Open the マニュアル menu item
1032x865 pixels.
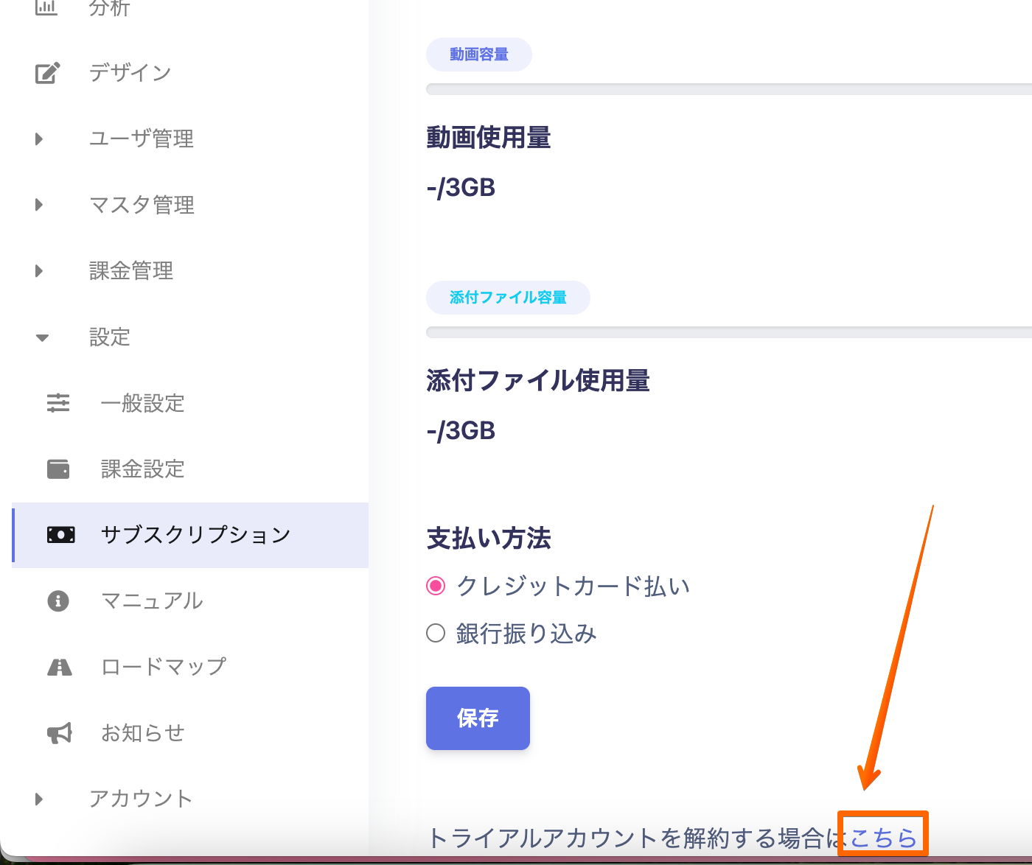(152, 600)
